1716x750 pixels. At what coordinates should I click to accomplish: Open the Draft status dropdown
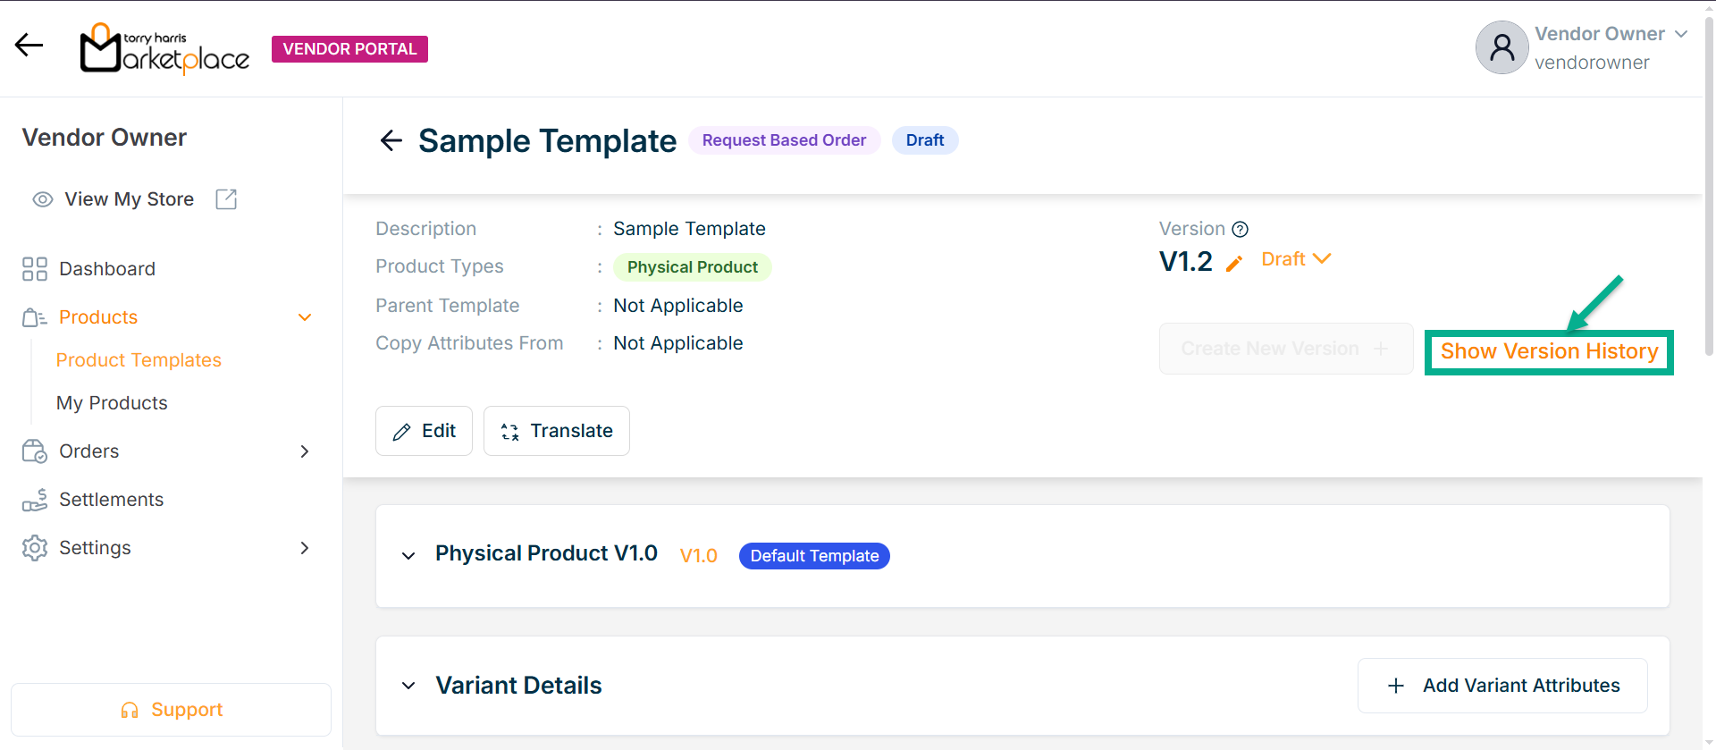pyautogui.click(x=1296, y=259)
